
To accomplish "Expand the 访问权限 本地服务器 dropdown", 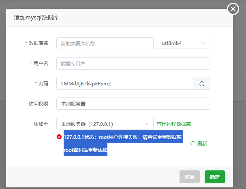I will [x=133, y=104].
